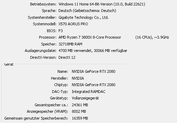Select the Auslagerungsdatei 4700 MB value
The height and width of the screenshot is (123, 177).
(93, 51)
